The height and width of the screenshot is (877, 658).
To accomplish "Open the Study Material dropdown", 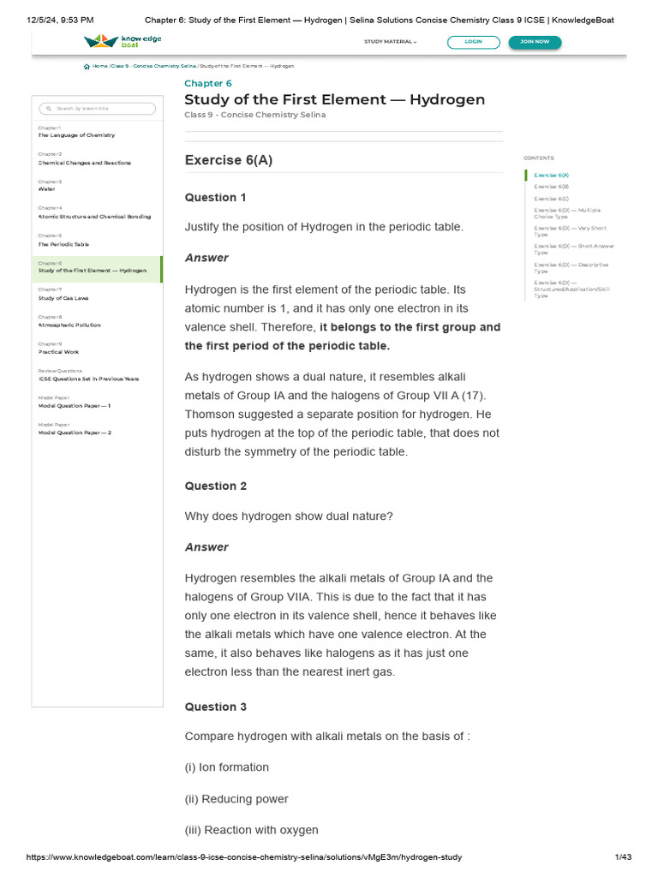I will tap(390, 41).
